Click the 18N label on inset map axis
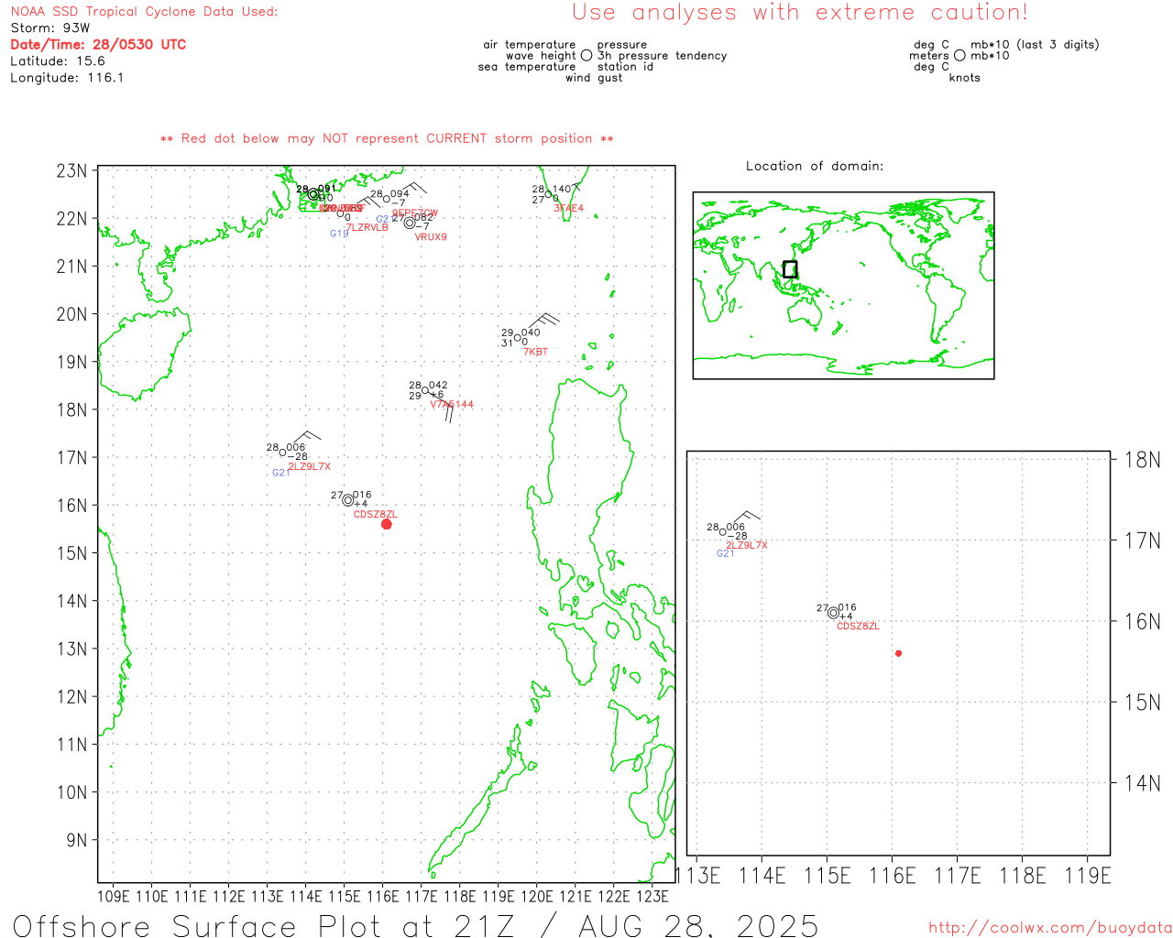 (x=1142, y=460)
